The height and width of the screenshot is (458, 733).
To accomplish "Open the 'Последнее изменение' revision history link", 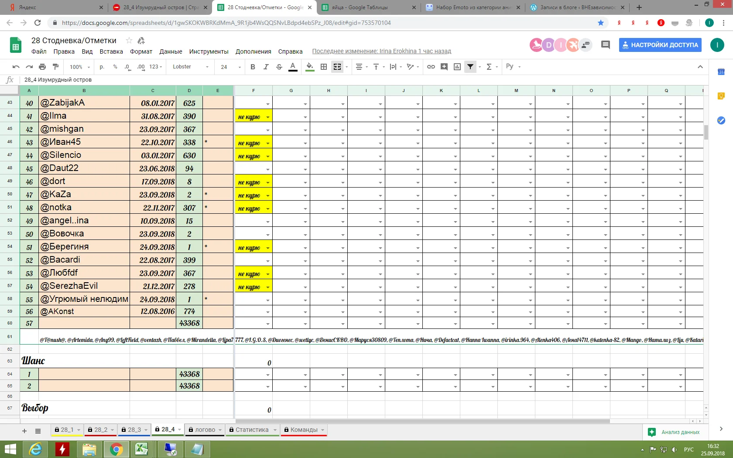I will point(381,51).
